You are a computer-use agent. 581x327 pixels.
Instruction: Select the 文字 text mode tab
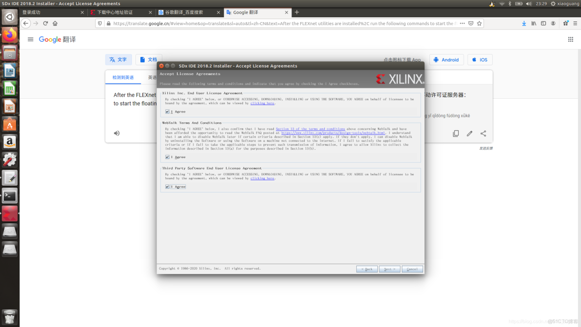tap(118, 60)
